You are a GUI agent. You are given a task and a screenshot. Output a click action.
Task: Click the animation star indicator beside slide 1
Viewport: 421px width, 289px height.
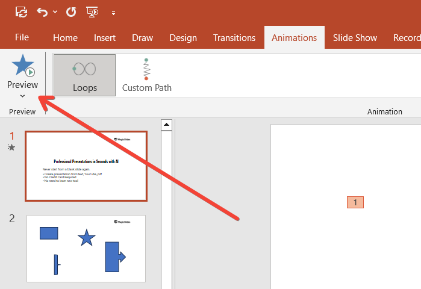click(11, 148)
